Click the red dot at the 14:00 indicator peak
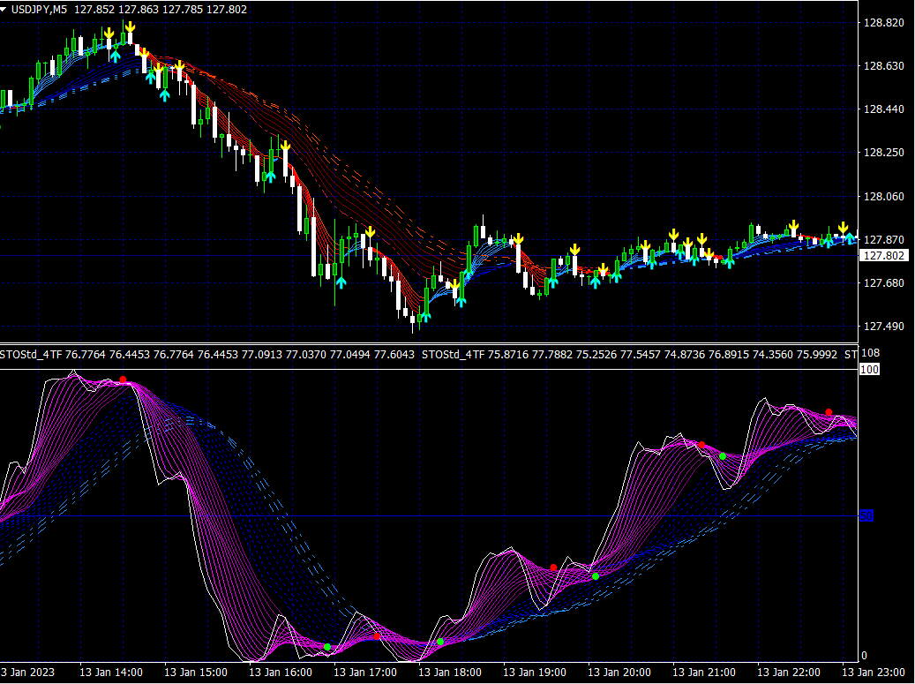Image resolution: width=915 pixels, height=684 pixels. [123, 380]
